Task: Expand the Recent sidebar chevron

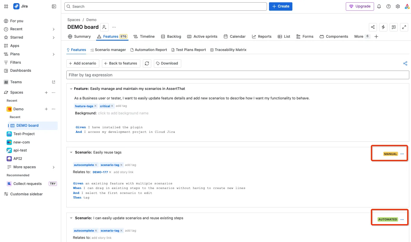Action: (x=54, y=29)
